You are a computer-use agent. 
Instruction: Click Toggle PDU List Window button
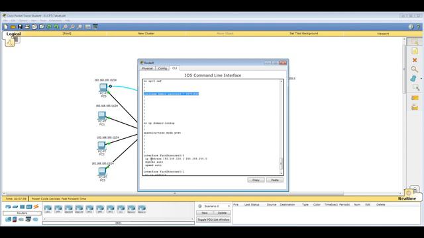coord(213,219)
